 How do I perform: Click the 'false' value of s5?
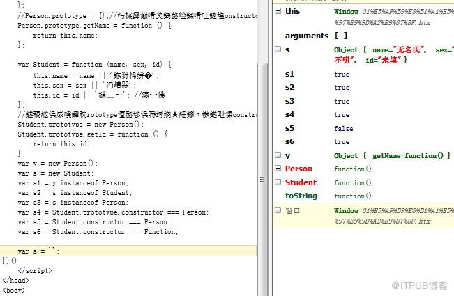(343, 129)
